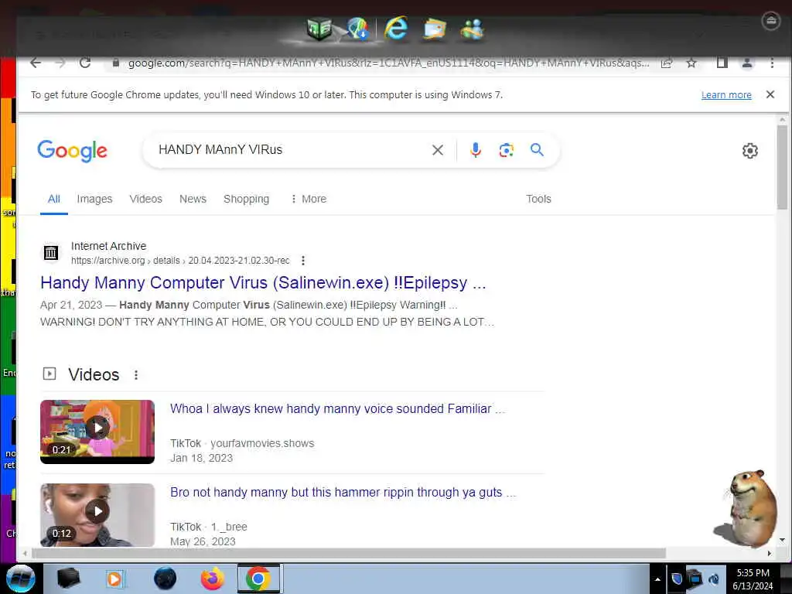This screenshot has height=594, width=792.
Task: Open the people users icon in top dock
Action: pos(473,29)
